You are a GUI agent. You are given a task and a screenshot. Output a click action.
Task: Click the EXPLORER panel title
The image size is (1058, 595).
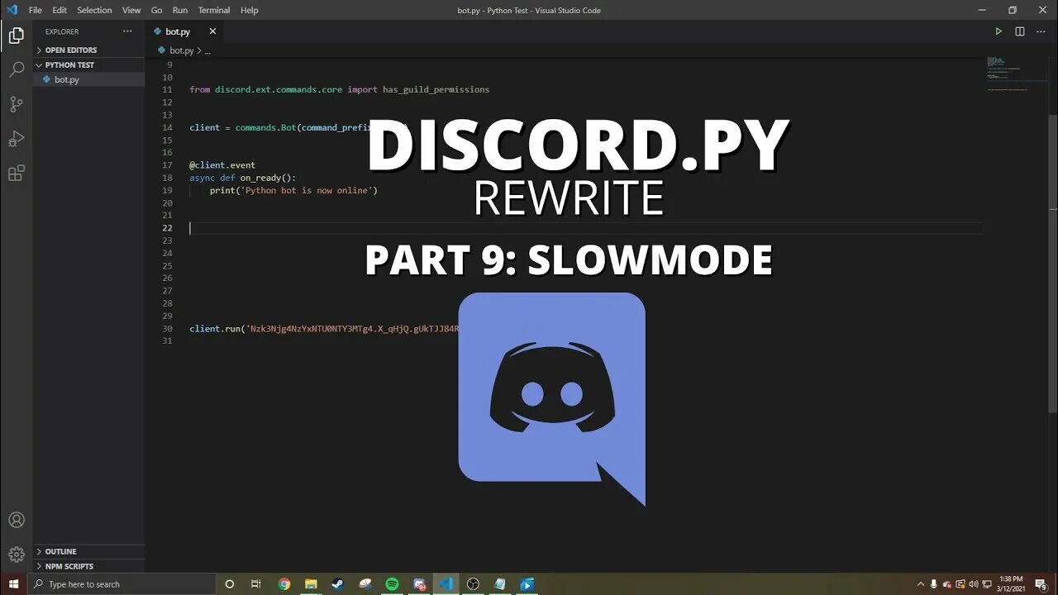coord(62,31)
